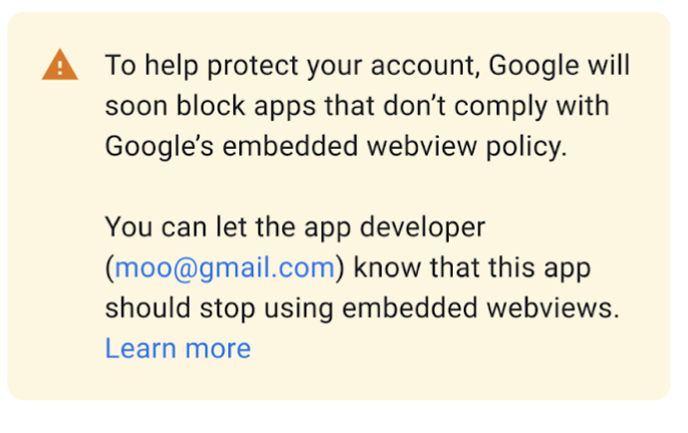The width and height of the screenshot is (688, 433).
Task: Open the Learn more link
Action: 177,348
